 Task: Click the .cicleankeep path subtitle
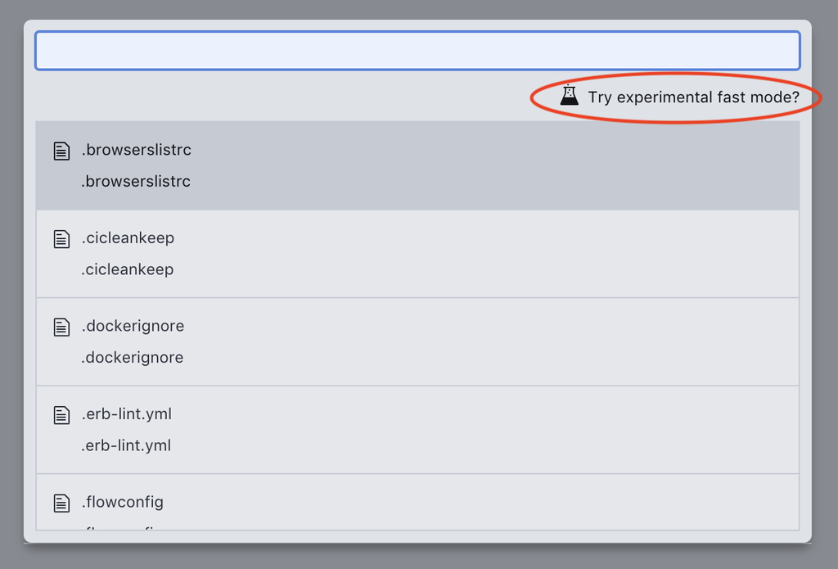(128, 269)
